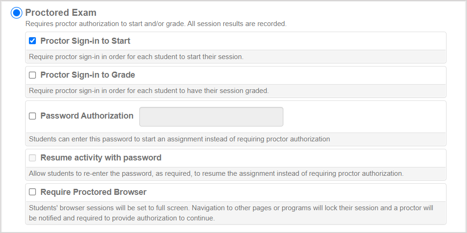Click the description about starting their session

pos(136,57)
